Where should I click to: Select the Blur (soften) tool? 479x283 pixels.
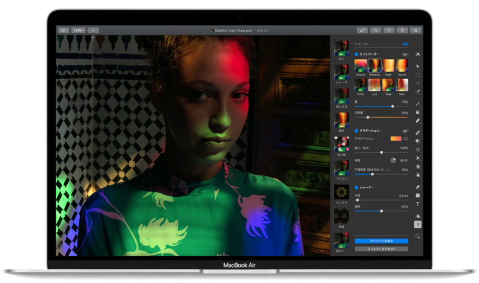click(417, 150)
